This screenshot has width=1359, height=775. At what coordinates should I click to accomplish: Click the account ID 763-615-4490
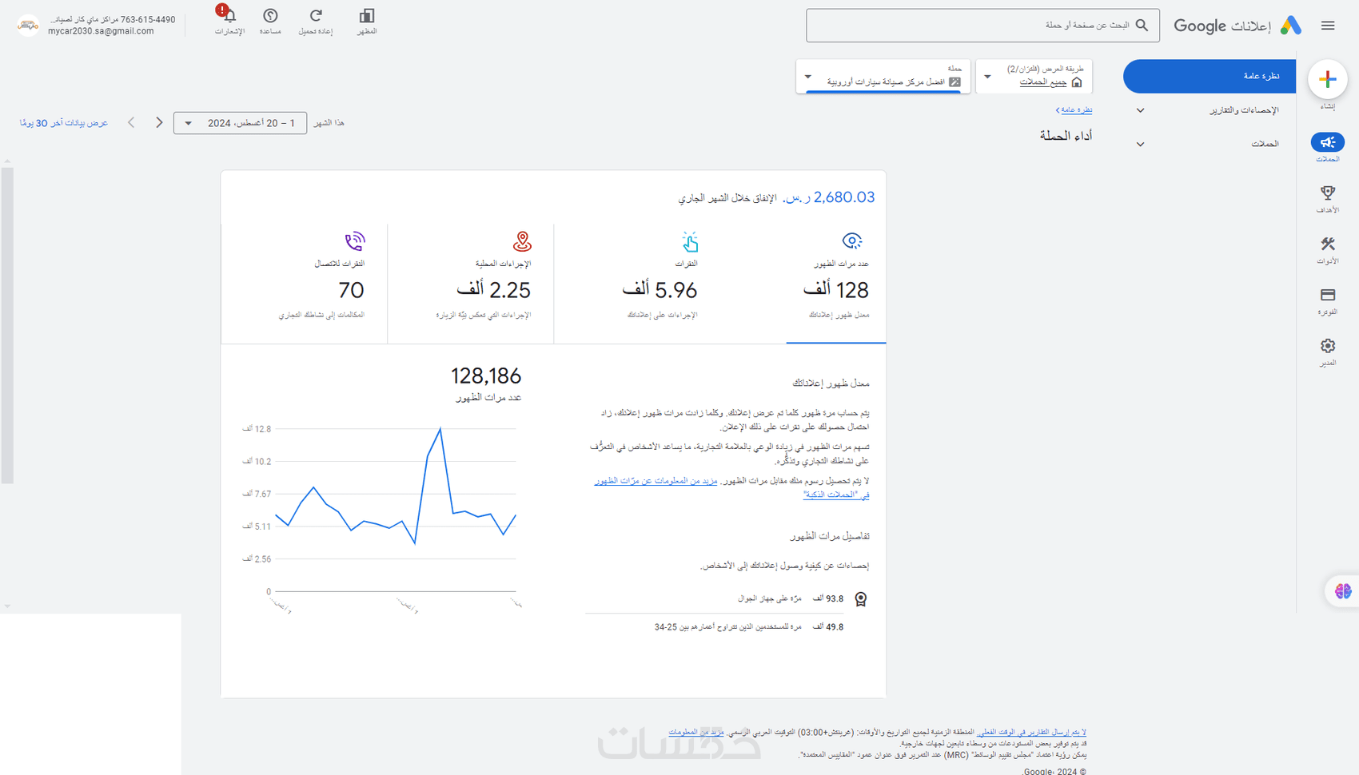point(148,19)
